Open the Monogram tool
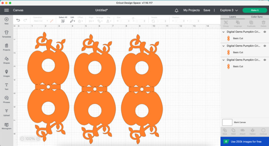 click(x=6, y=126)
